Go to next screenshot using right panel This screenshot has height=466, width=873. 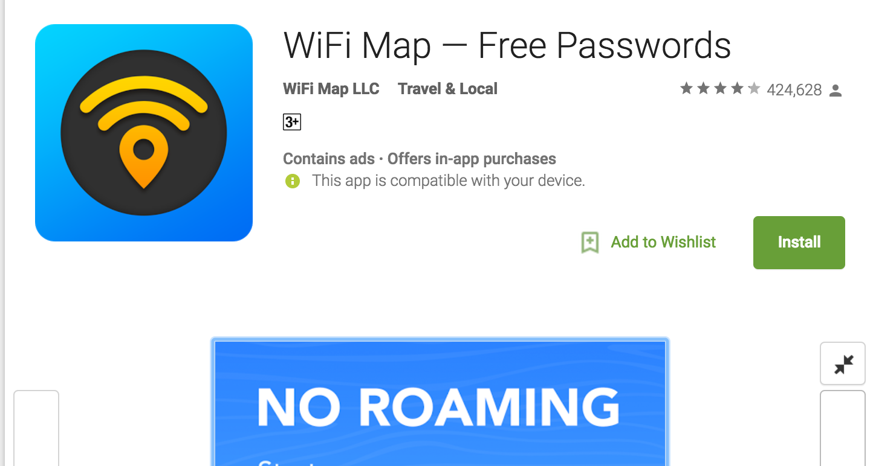click(843, 428)
